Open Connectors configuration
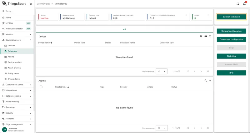This screenshot has height=133, width=250. coord(231,39)
